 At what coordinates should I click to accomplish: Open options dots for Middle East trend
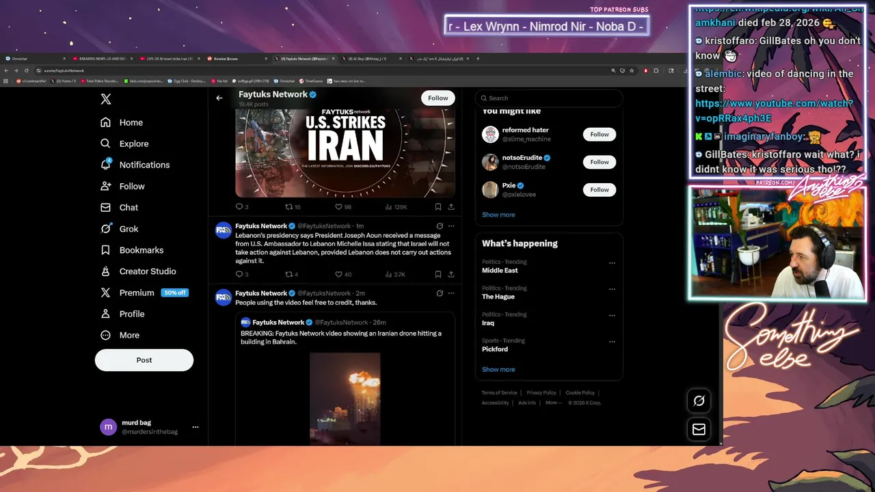612,262
